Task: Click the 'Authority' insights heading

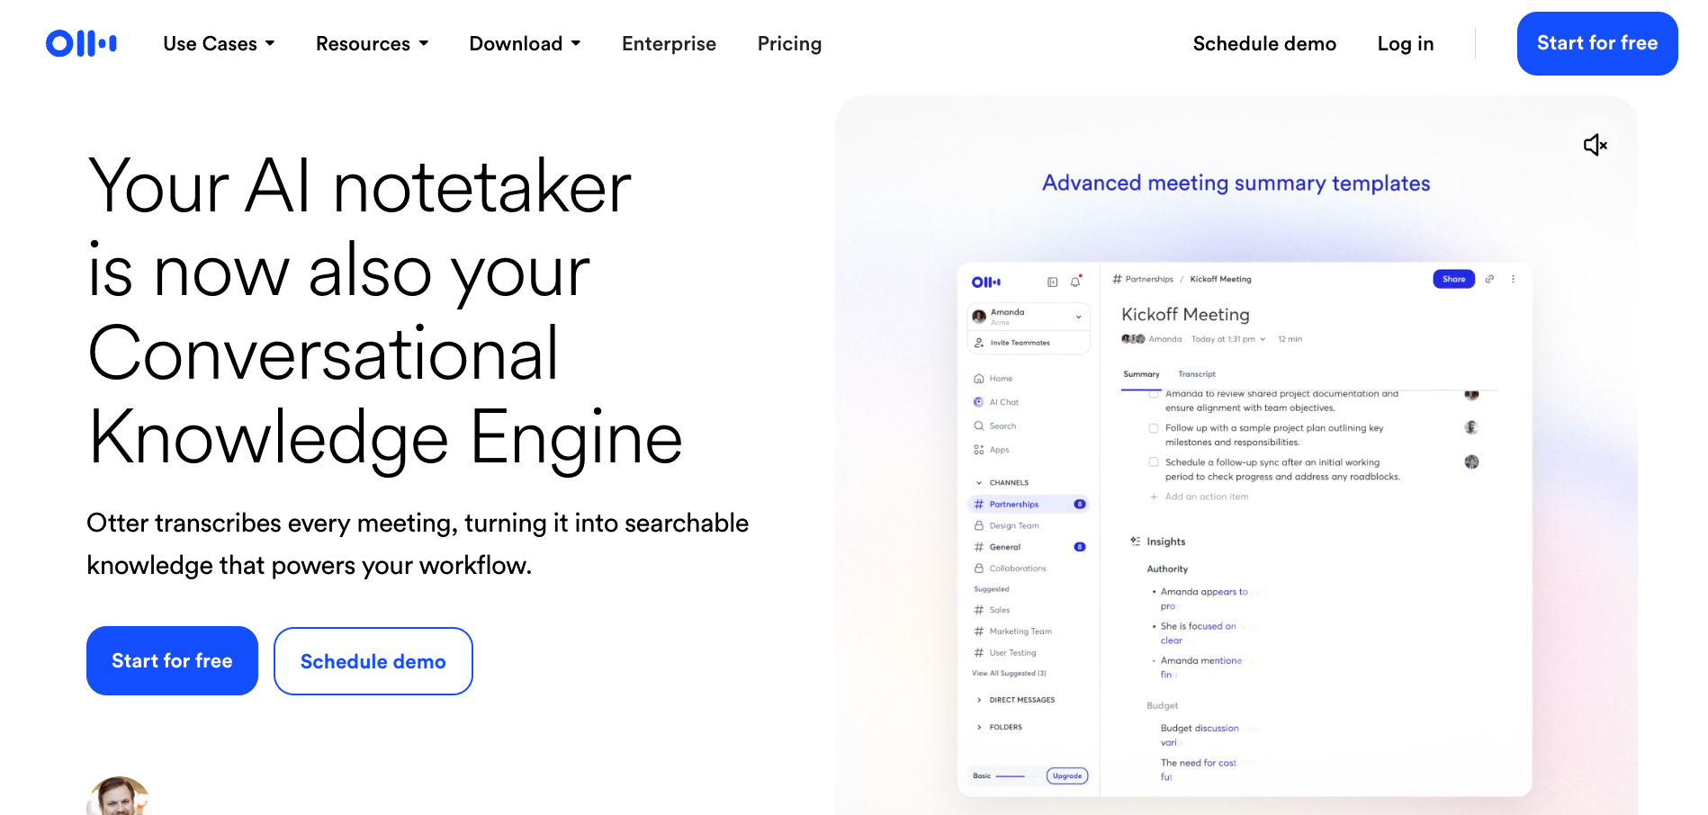Action: (x=1167, y=569)
